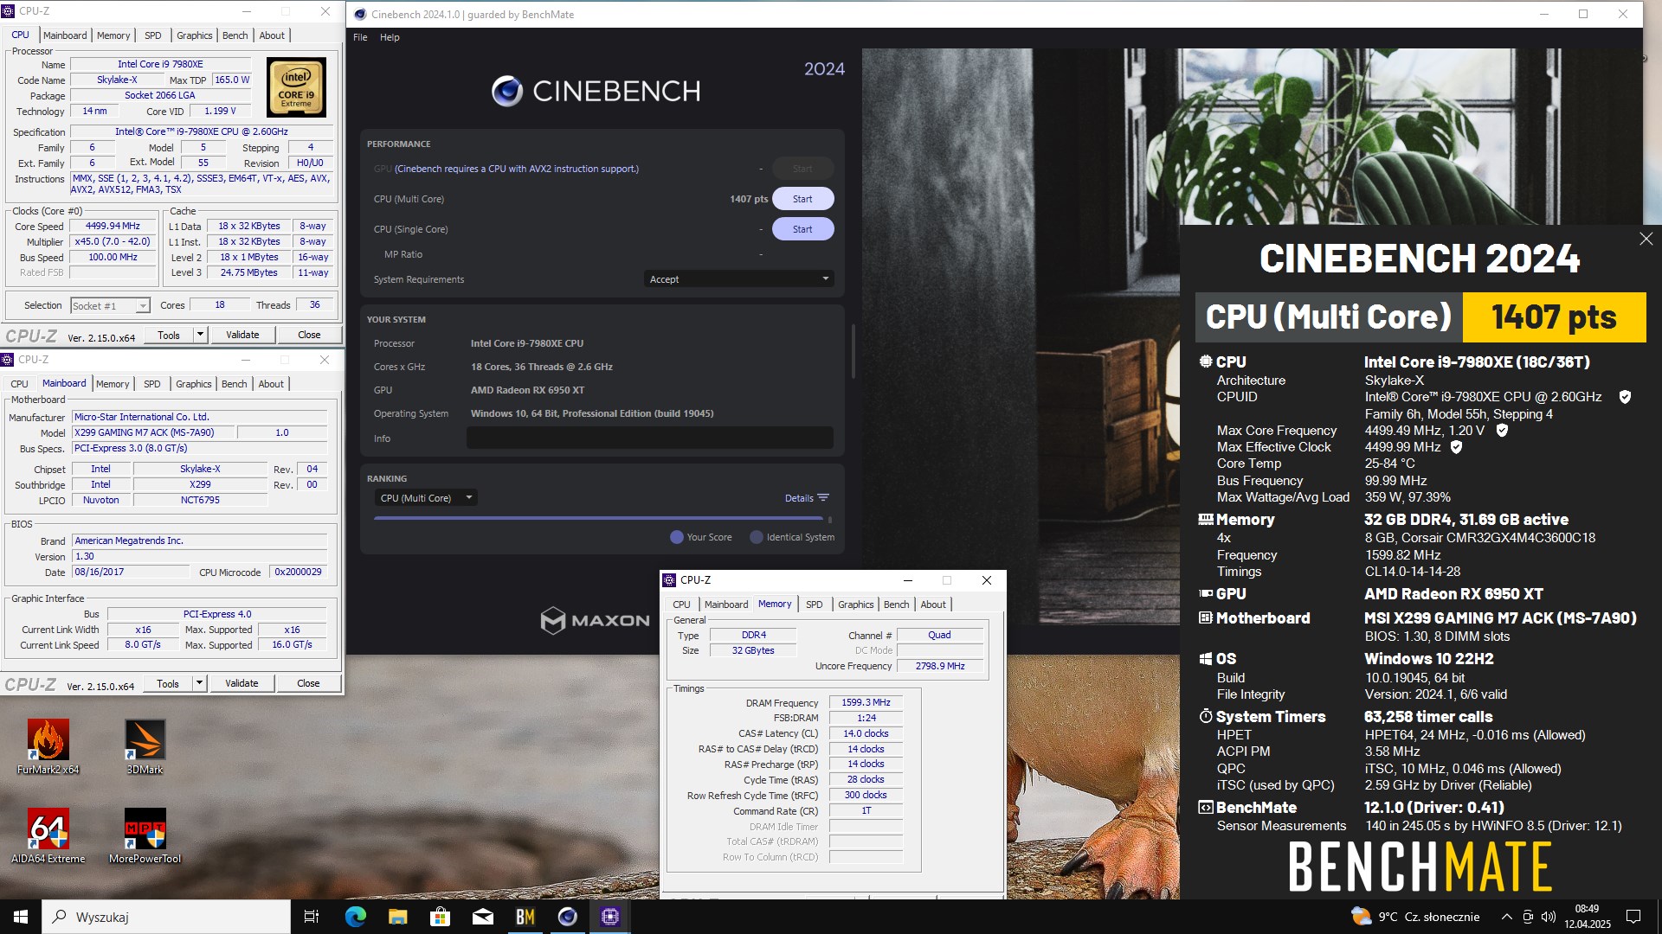Open Windows Start menu
This screenshot has width=1662, height=934.
click(x=21, y=917)
